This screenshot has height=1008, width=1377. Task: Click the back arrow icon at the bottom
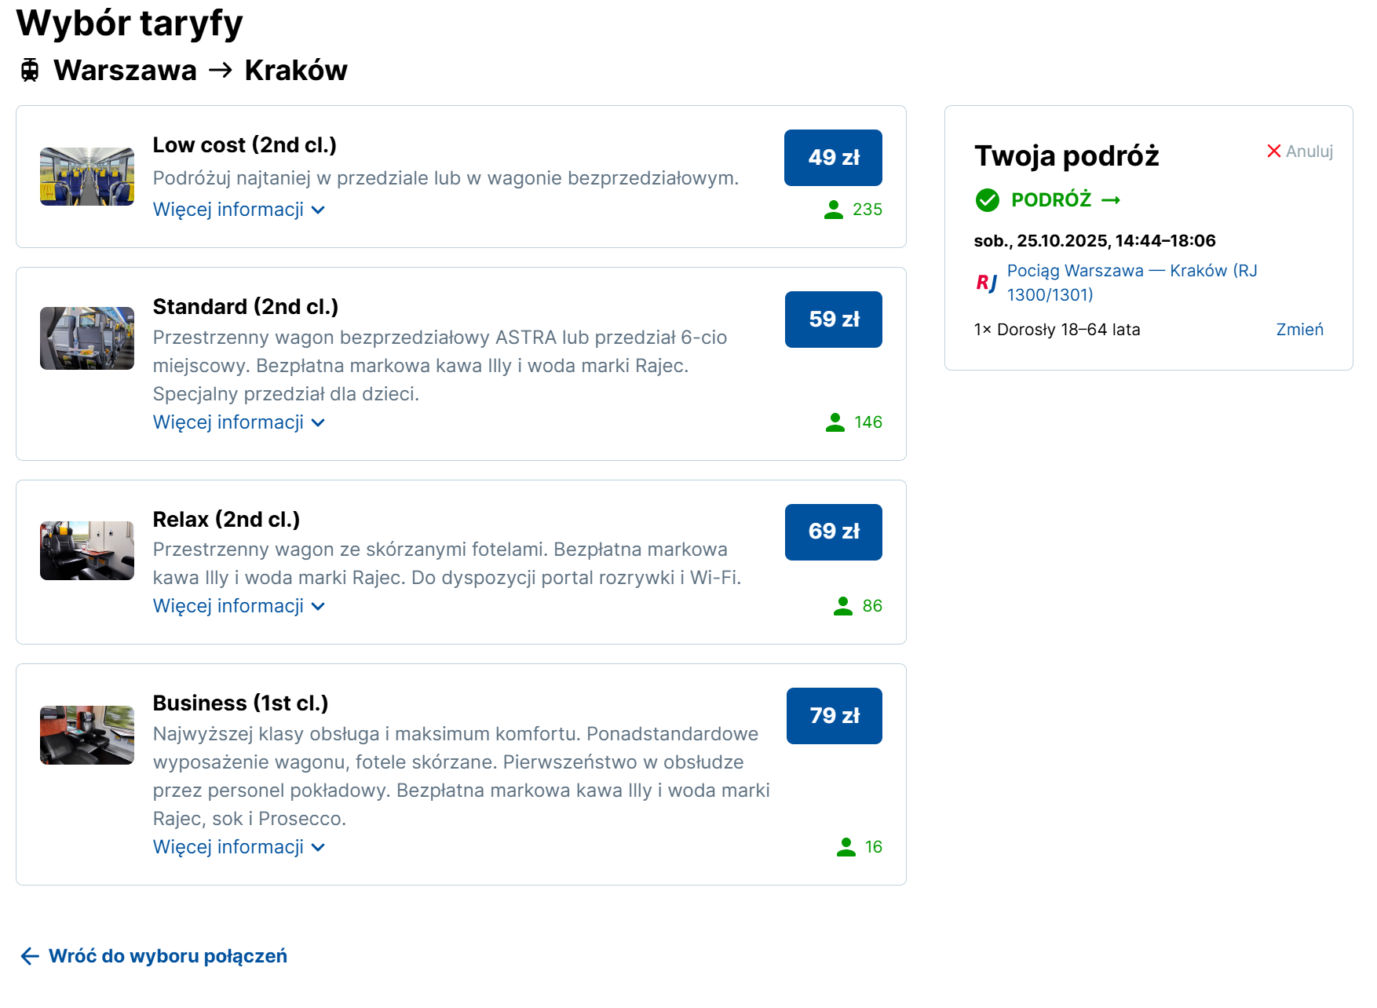30,956
